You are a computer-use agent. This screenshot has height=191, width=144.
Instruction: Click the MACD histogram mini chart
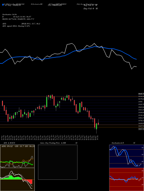pos(17,179)
